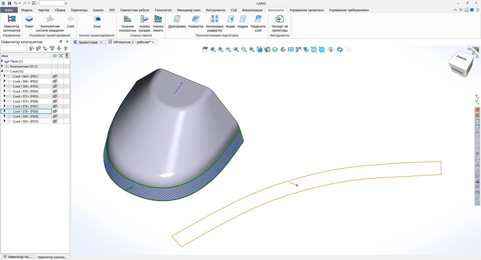Toggle visibility of Слой <578> (P008)

[55, 111]
